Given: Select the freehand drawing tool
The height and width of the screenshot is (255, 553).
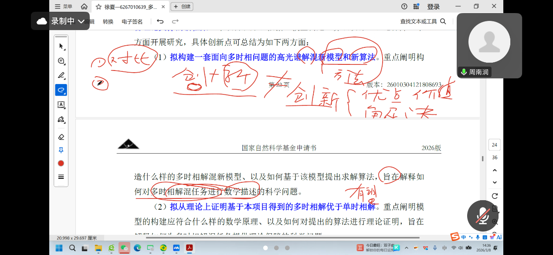Looking at the screenshot, I should point(61,90).
